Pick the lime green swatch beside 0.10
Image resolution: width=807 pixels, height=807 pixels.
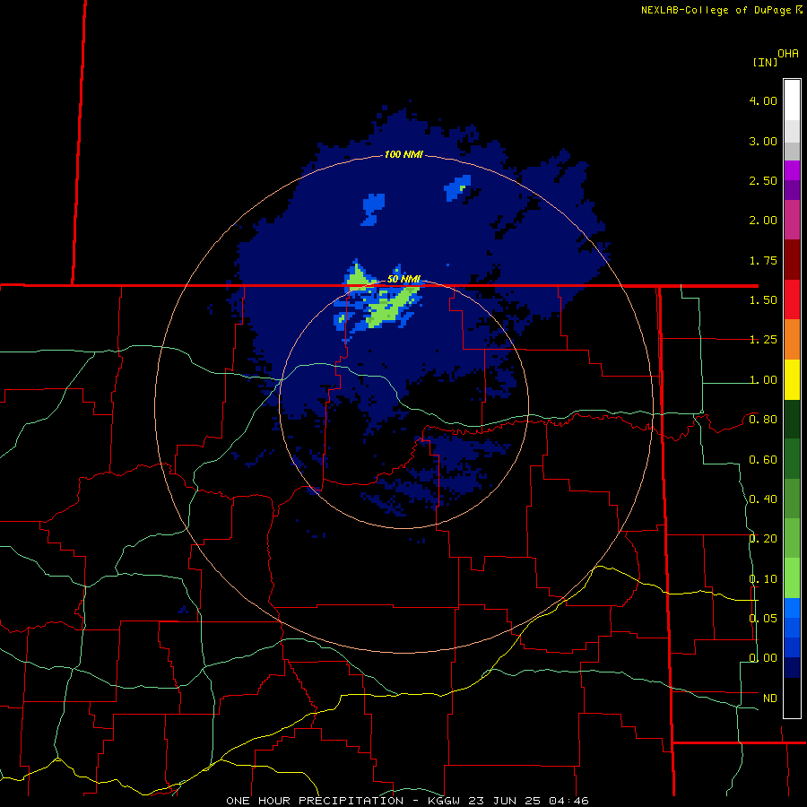click(x=792, y=578)
